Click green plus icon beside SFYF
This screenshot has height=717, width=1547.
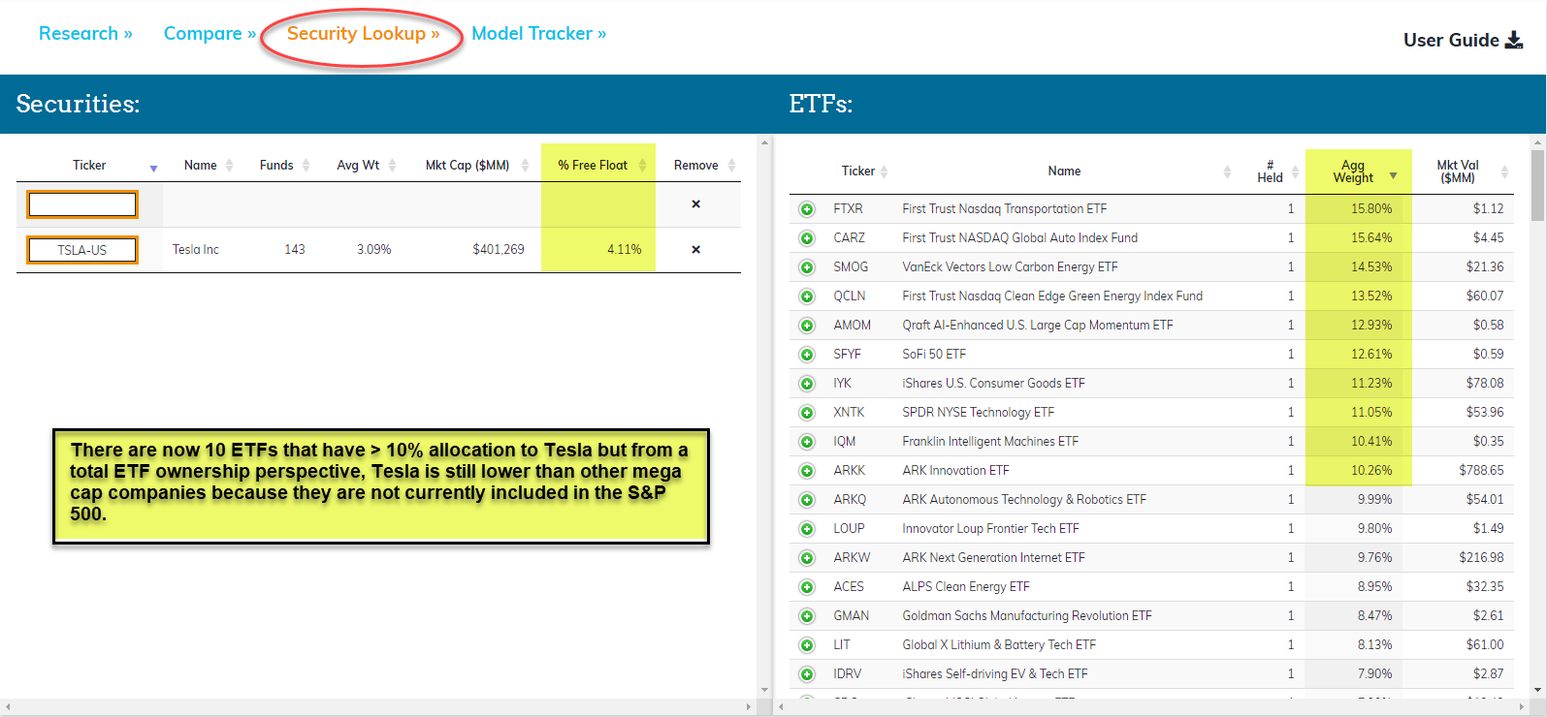[x=806, y=355]
